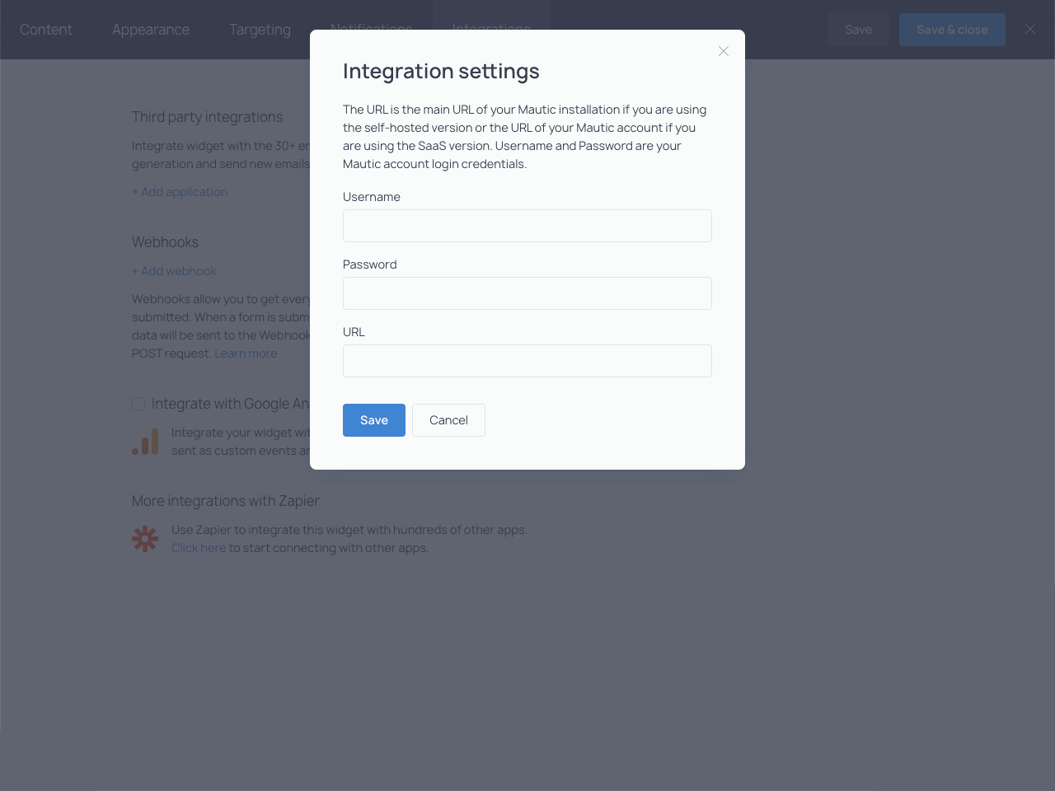This screenshot has width=1055, height=791.
Task: Click the top bar Save button
Action: [x=858, y=30]
